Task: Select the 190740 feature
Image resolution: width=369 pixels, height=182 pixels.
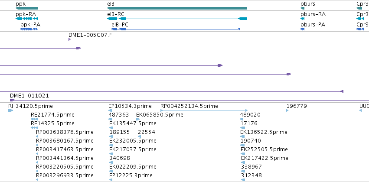Action: coord(251,141)
